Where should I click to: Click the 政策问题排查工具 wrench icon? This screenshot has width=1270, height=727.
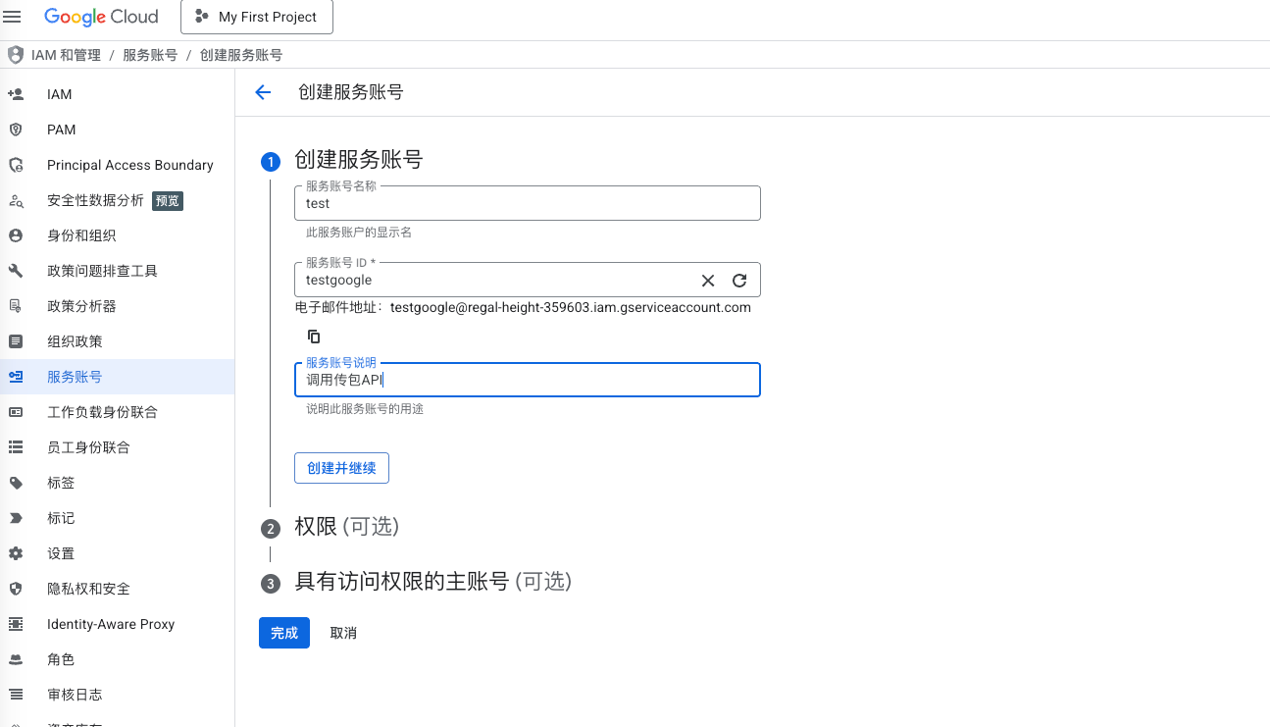pos(16,271)
